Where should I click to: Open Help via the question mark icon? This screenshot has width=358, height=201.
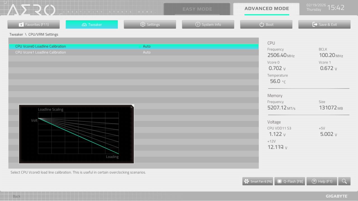pos(314,181)
